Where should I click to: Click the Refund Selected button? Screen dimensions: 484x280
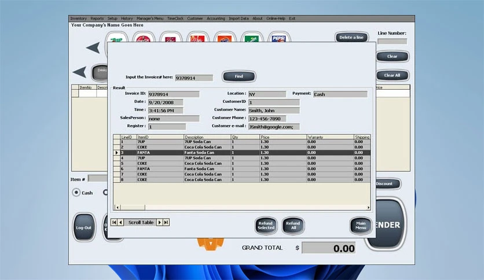(x=266, y=226)
